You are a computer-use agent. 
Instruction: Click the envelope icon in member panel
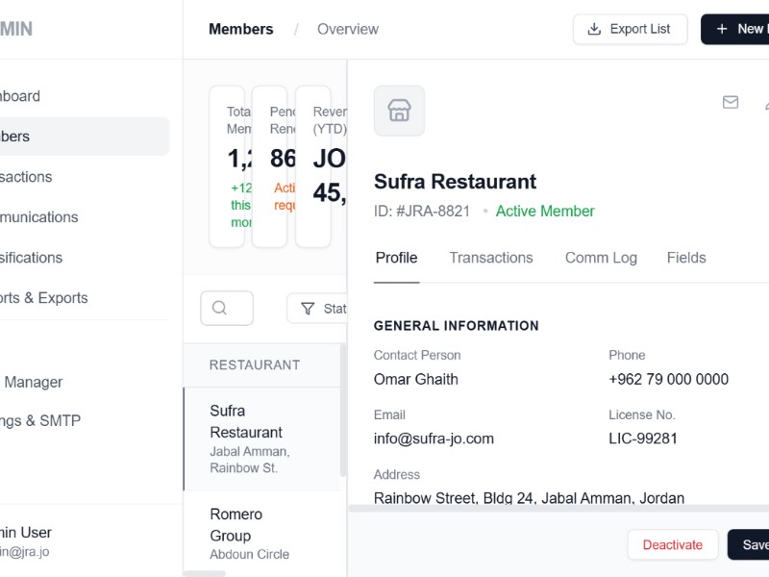pos(731,102)
